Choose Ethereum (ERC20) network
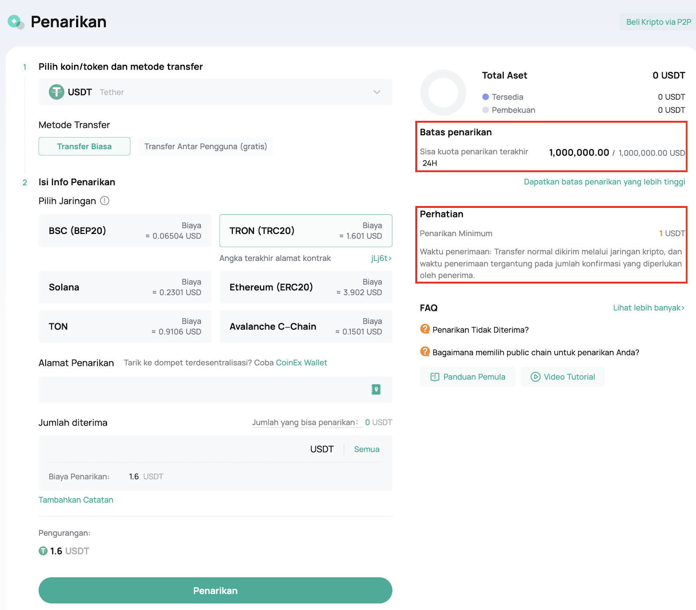Image resolution: width=696 pixels, height=610 pixels. [306, 287]
